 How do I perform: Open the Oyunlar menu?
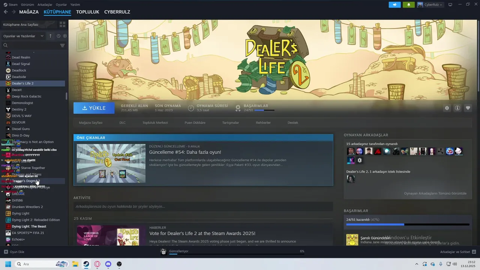(61, 4)
